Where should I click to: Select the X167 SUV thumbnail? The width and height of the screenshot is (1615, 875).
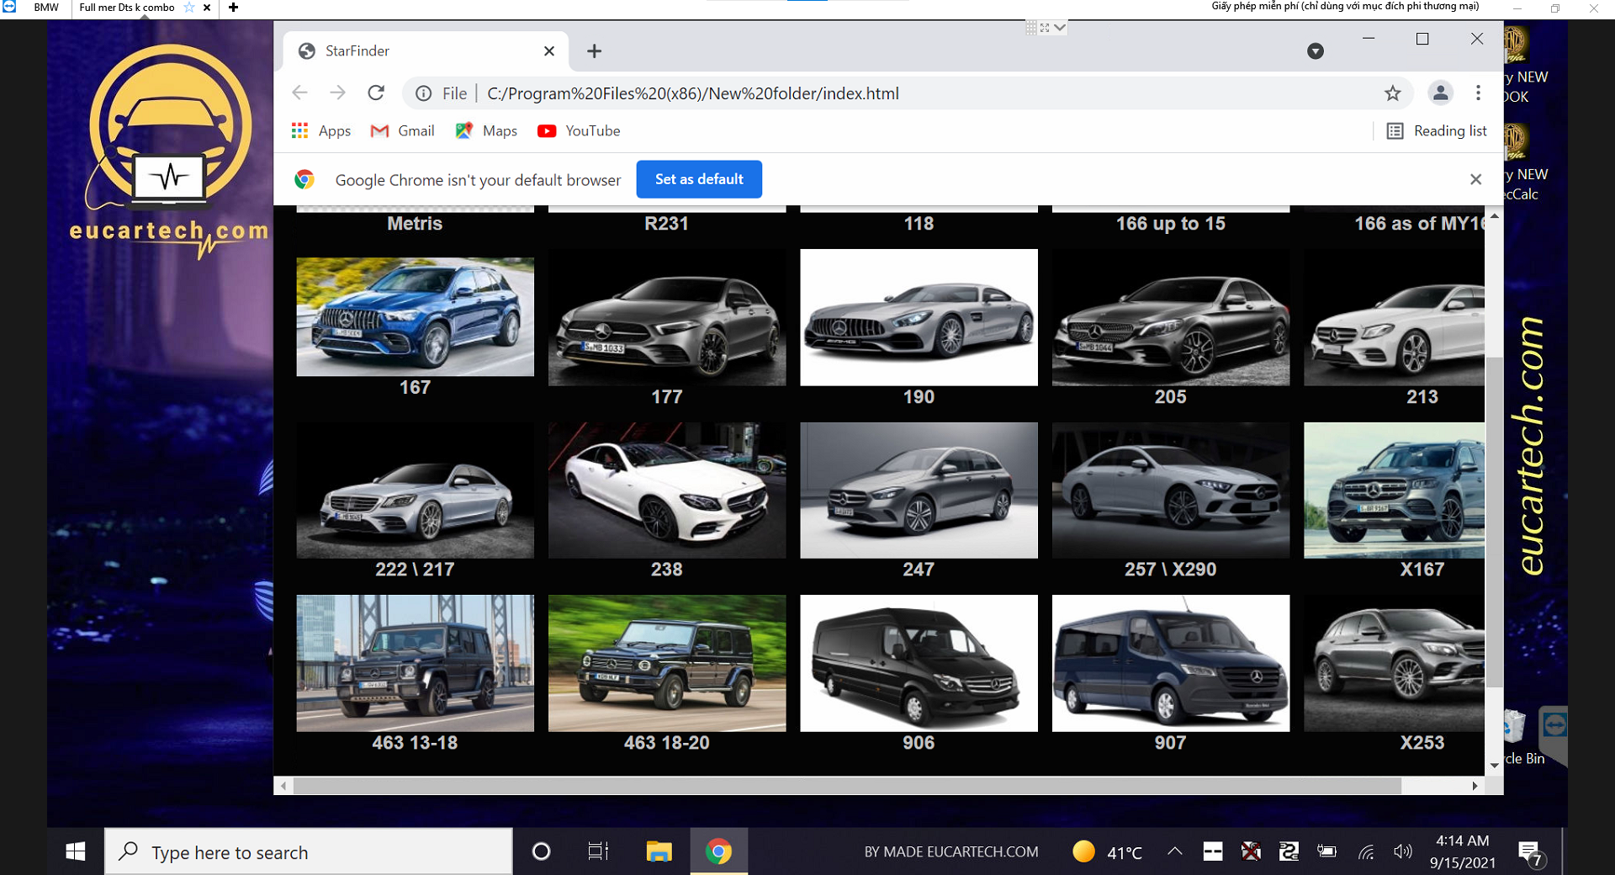coord(1394,491)
